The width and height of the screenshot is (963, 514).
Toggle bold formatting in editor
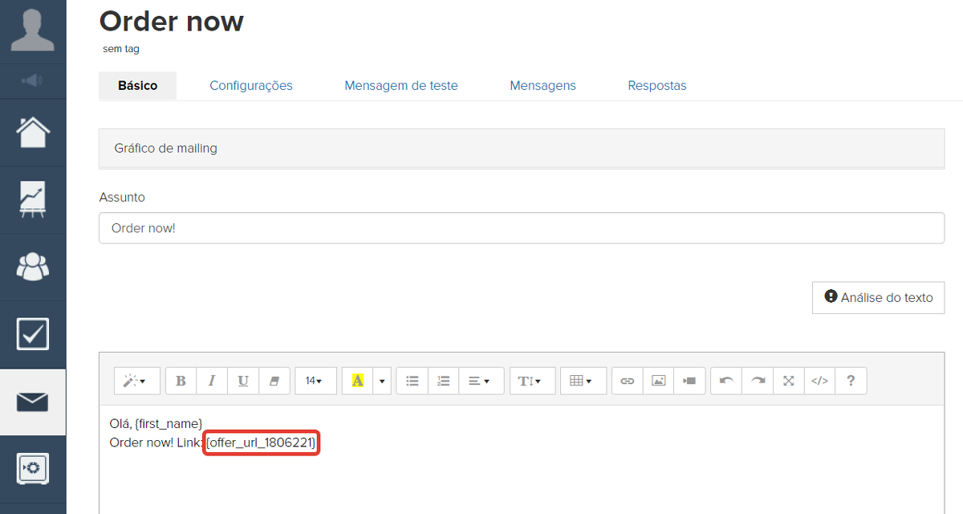[181, 381]
